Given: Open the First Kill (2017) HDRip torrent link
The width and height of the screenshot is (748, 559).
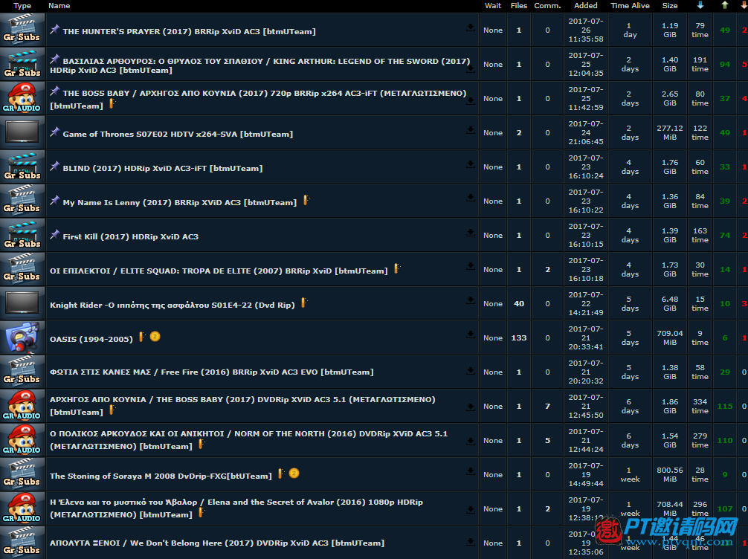Looking at the screenshot, I should click(130, 236).
